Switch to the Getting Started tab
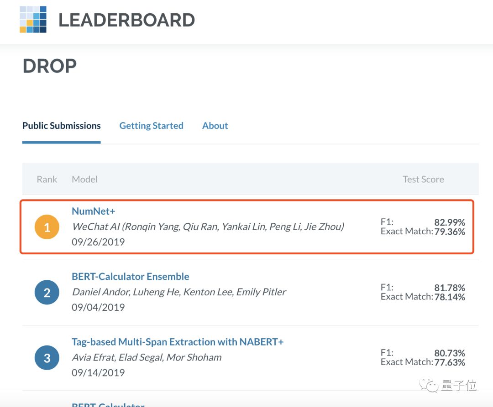This screenshot has width=493, height=407. pos(151,126)
